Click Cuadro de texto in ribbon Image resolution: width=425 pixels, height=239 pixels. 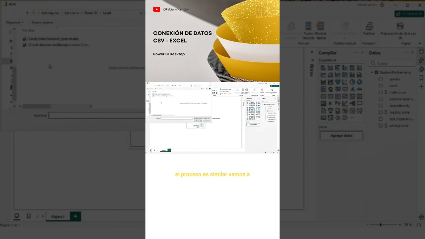tap(225, 92)
